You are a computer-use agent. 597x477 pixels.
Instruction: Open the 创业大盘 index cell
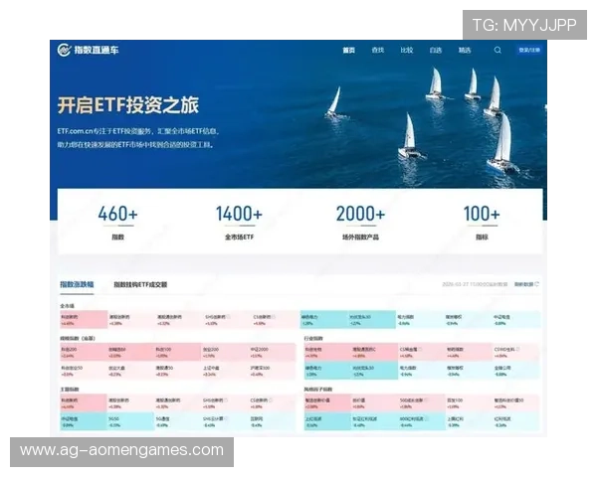(130, 371)
